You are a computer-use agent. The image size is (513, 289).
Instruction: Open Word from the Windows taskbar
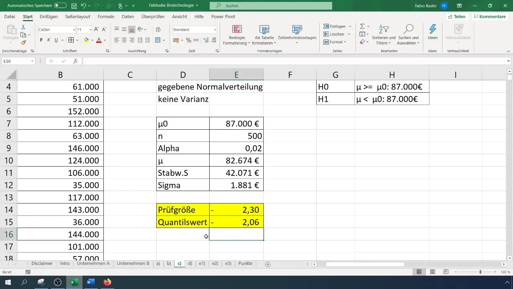[90, 282]
